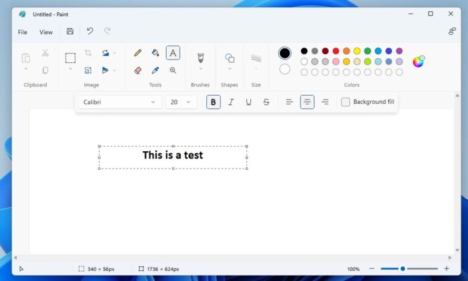
Task: Align text to the left
Action: point(289,102)
